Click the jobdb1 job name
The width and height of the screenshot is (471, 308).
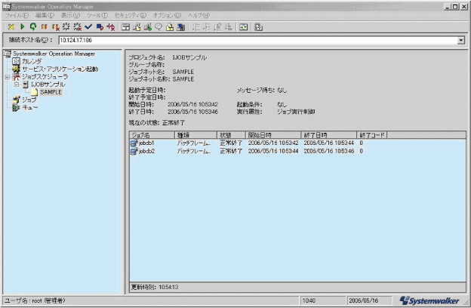[146, 143]
